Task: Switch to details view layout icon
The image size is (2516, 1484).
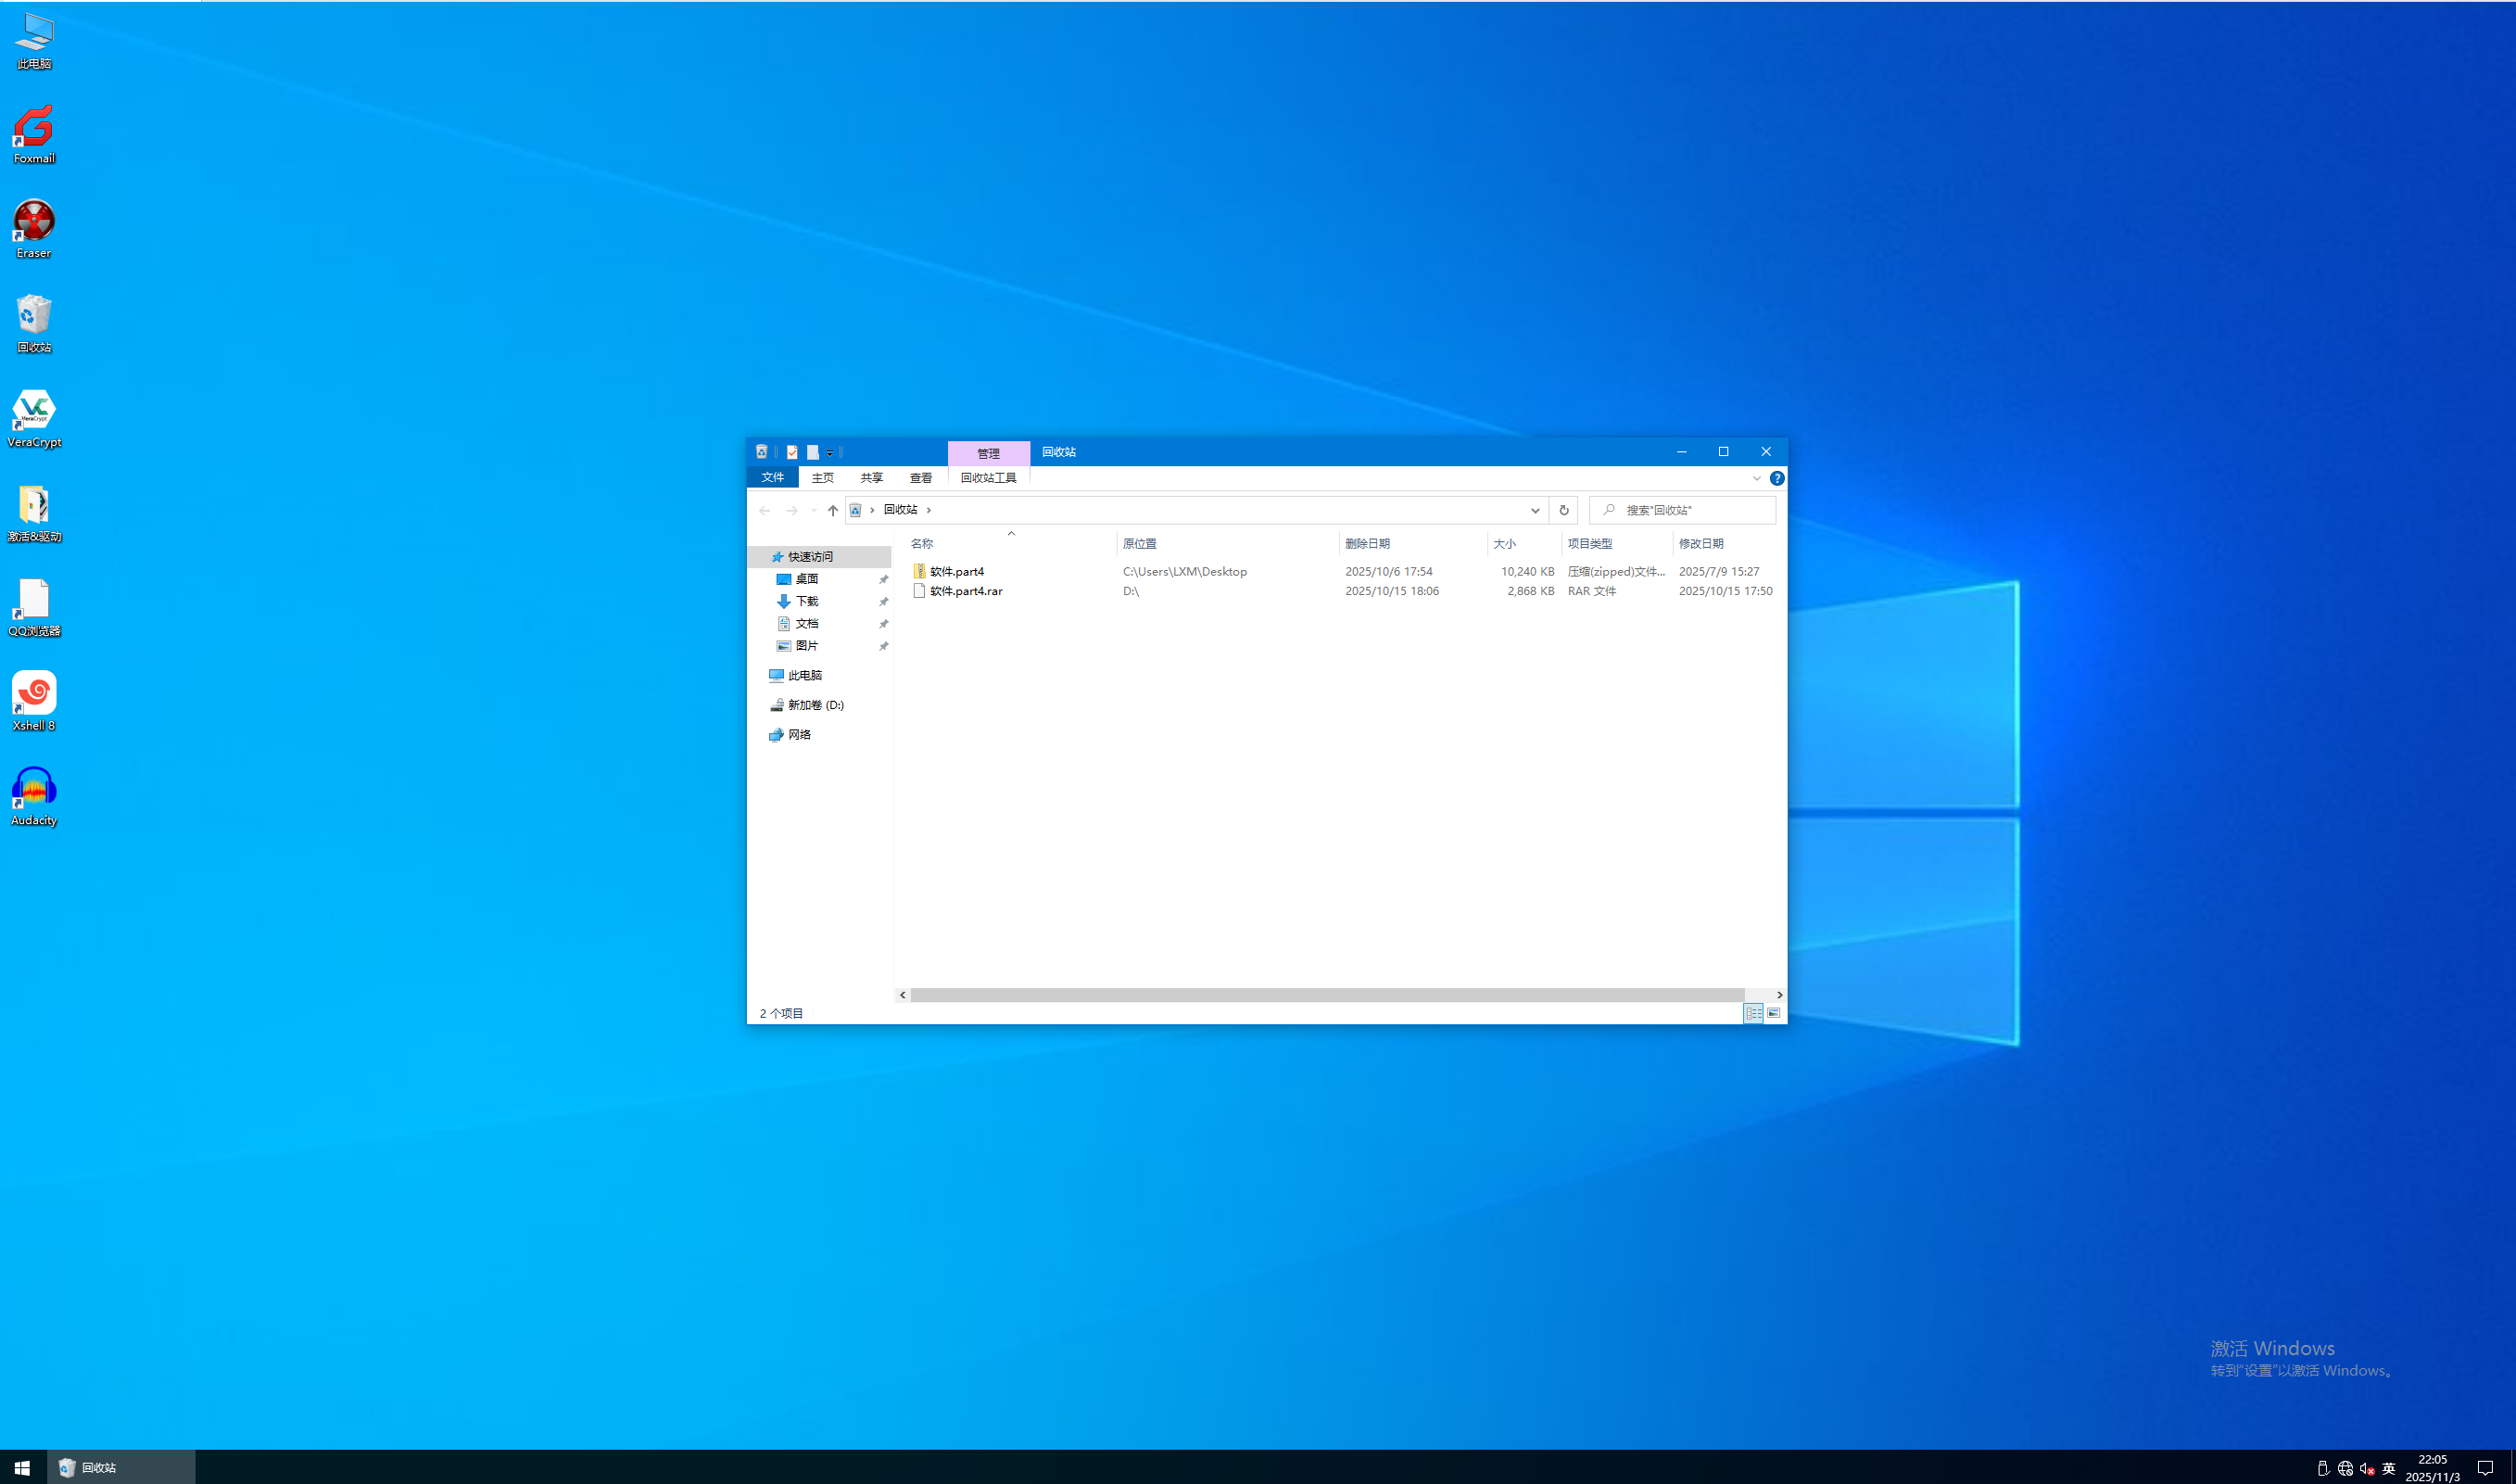Action: point(1753,1013)
